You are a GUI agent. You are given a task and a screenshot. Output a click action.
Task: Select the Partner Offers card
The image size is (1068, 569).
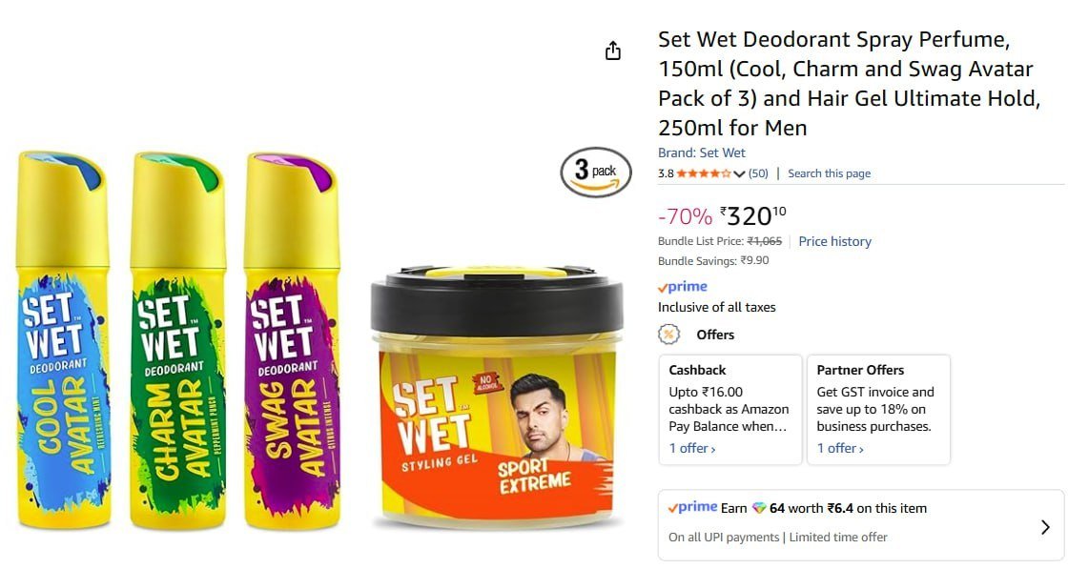pyautogui.click(x=878, y=410)
